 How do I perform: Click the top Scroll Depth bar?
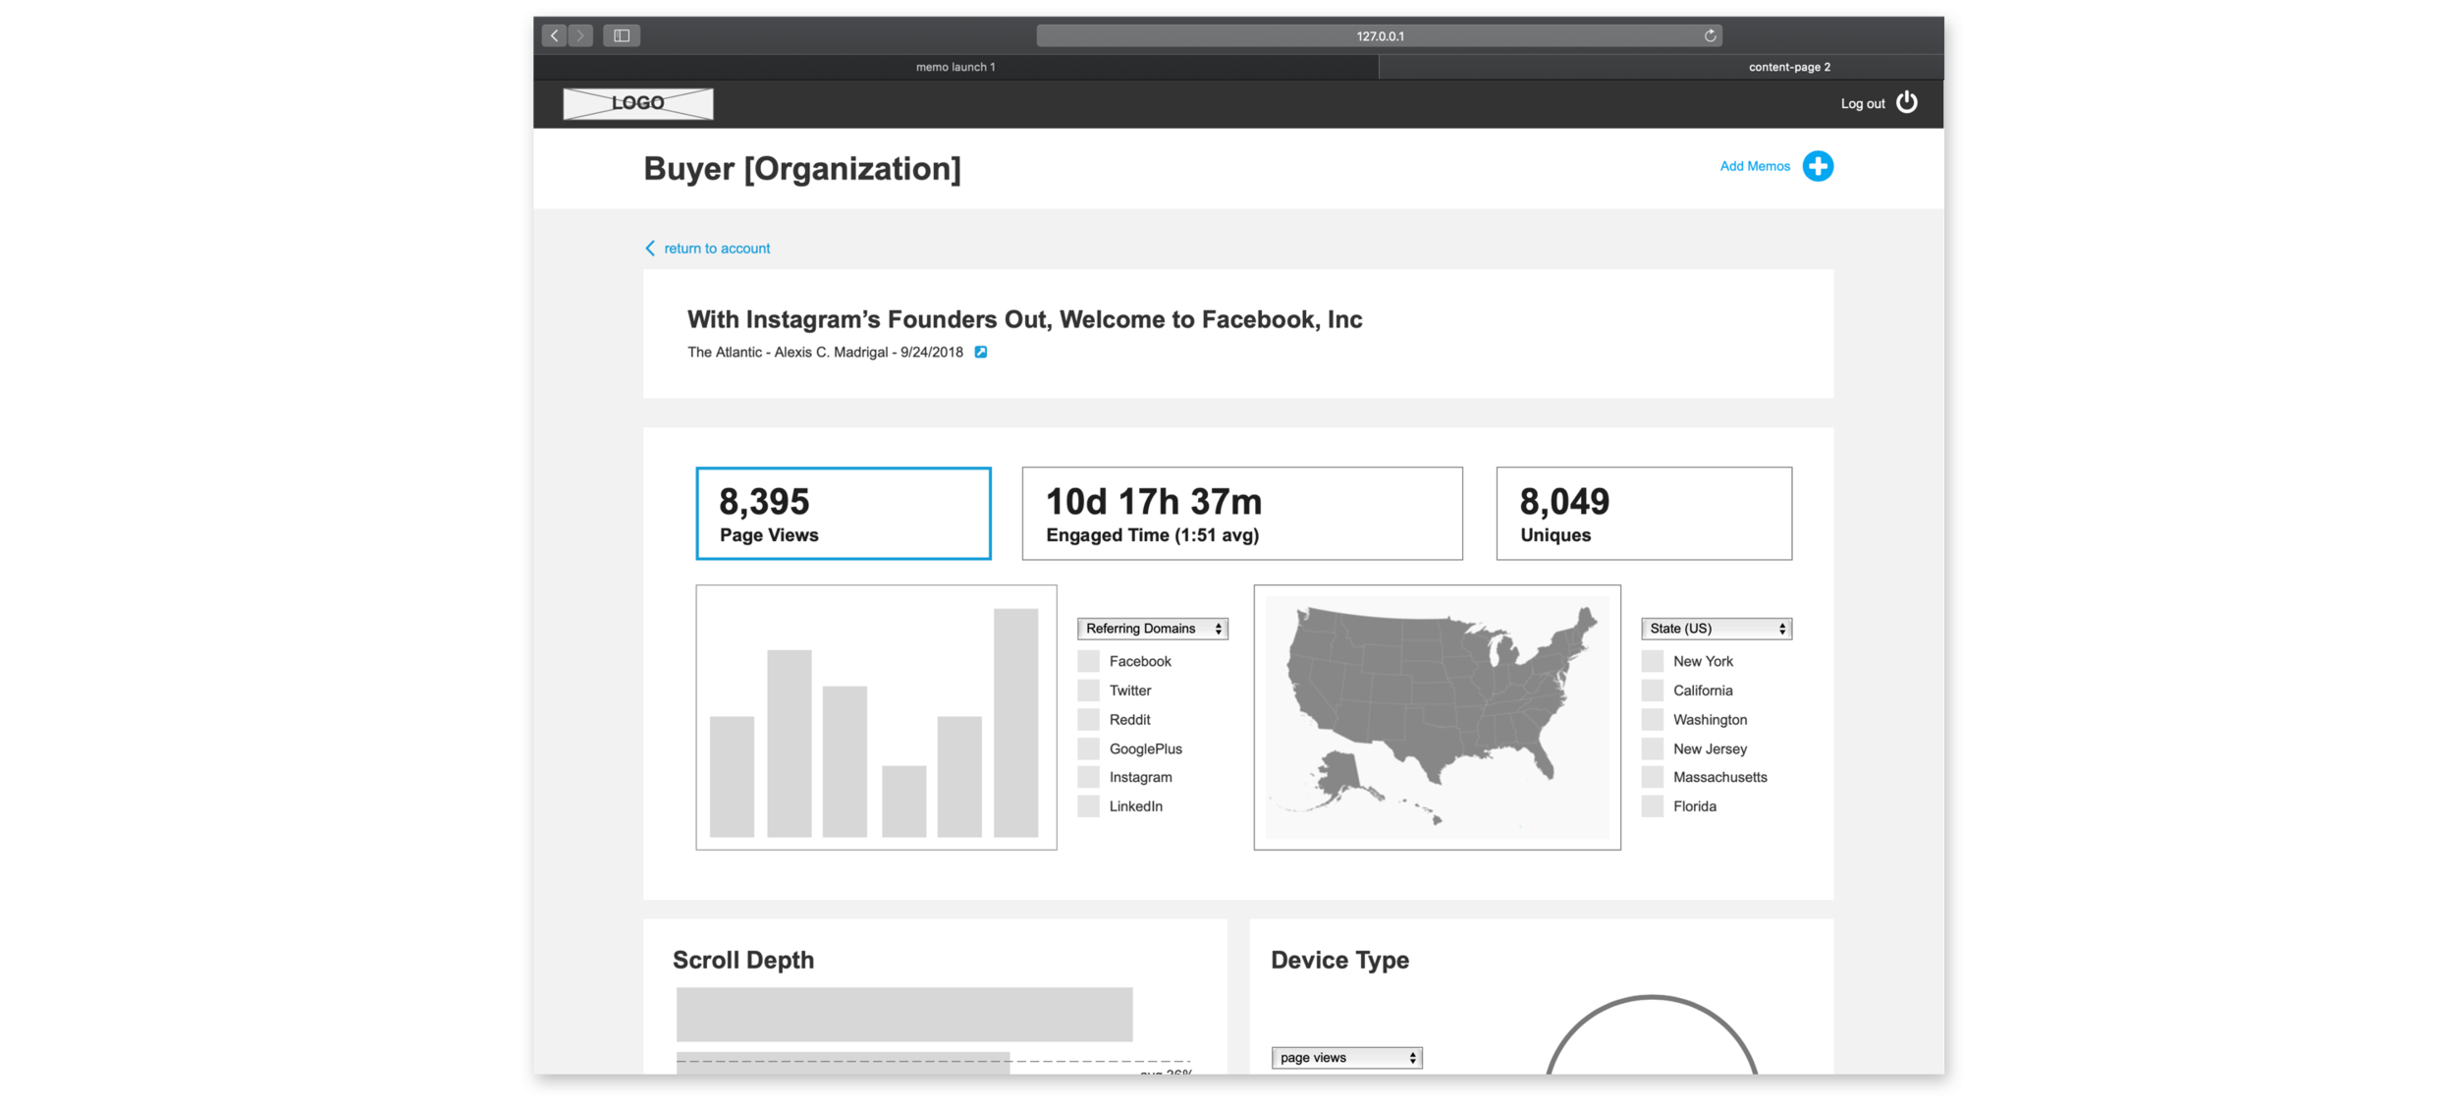[904, 1015]
